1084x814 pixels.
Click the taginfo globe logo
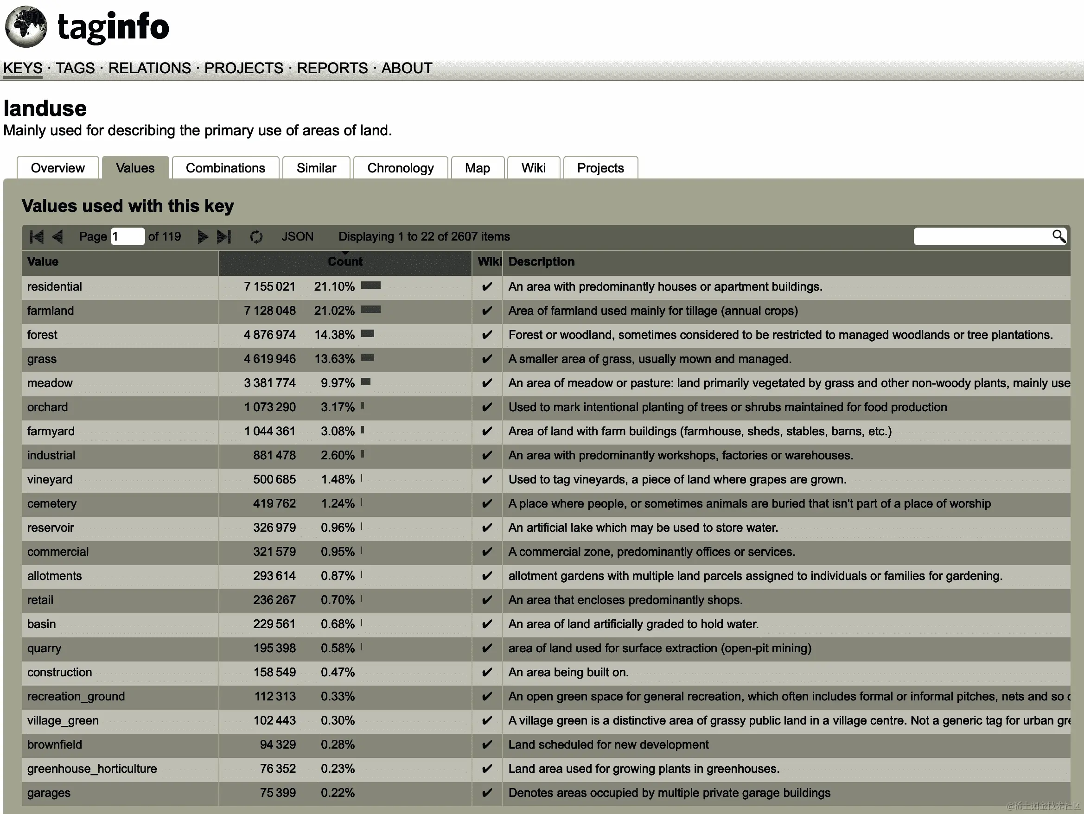click(x=26, y=26)
